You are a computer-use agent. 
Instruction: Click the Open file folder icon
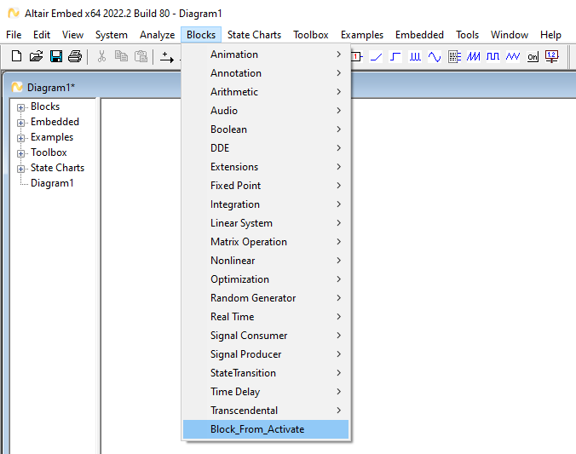pos(36,56)
